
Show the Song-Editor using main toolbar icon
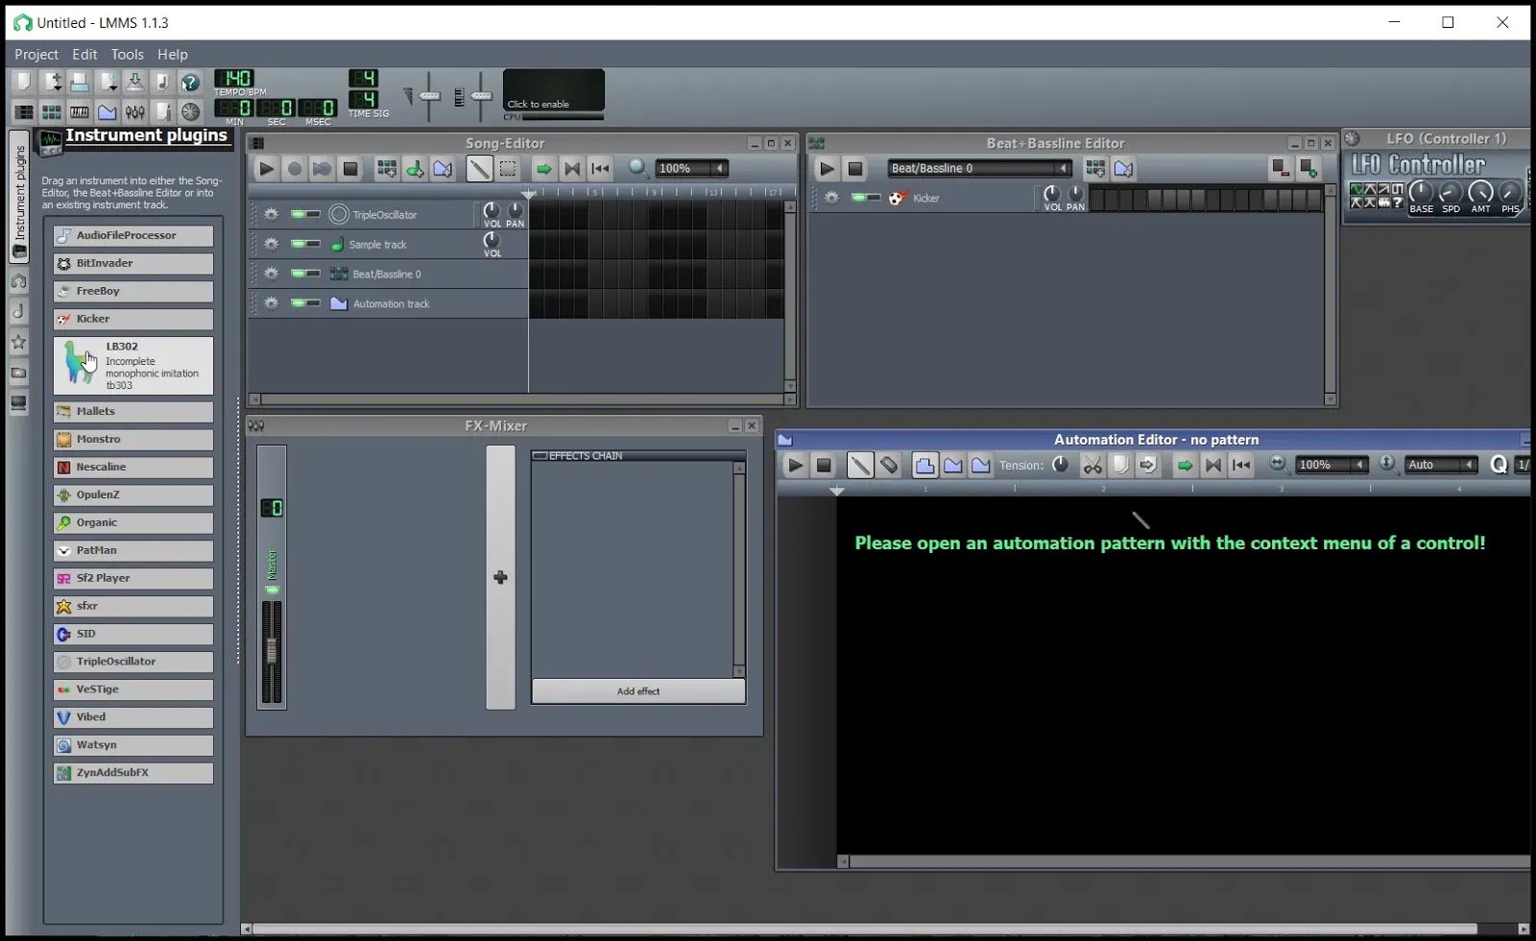click(x=23, y=112)
